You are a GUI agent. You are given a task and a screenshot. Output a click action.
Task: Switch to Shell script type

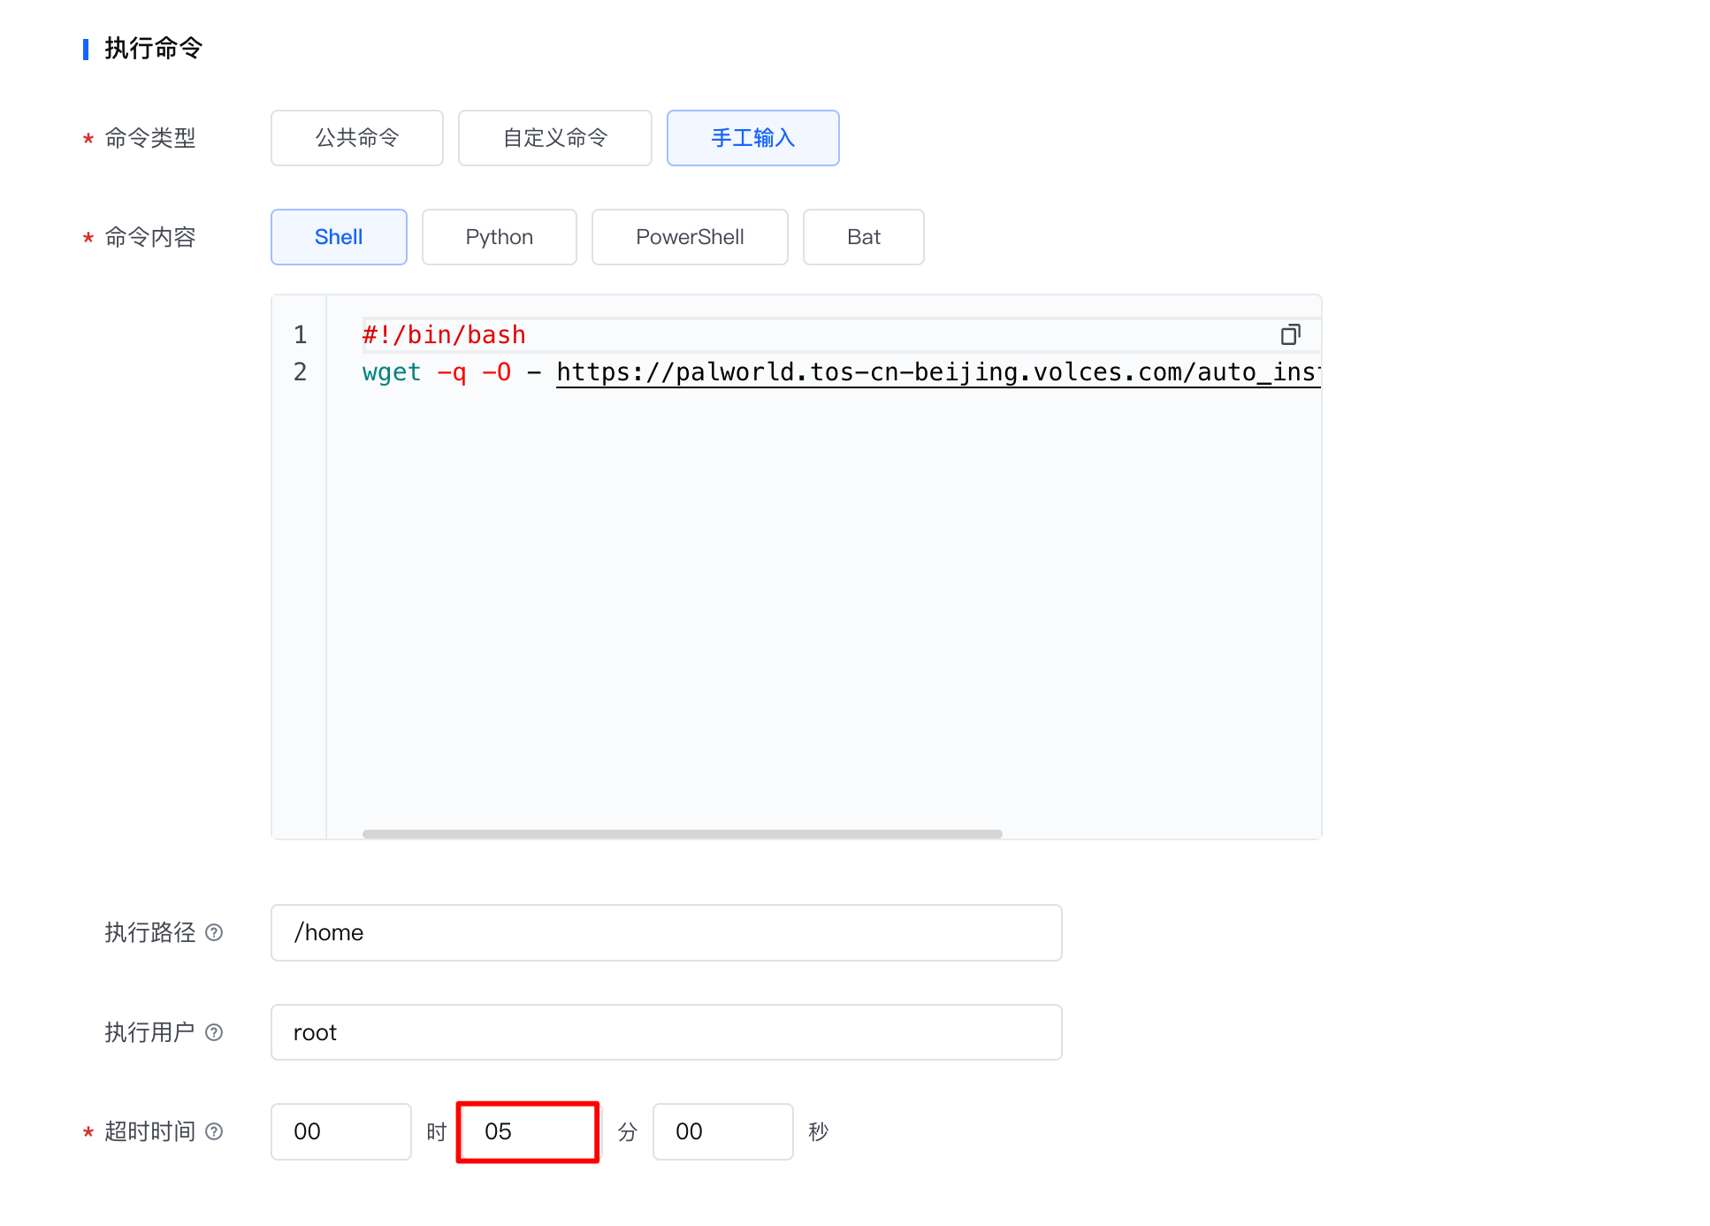coord(339,237)
